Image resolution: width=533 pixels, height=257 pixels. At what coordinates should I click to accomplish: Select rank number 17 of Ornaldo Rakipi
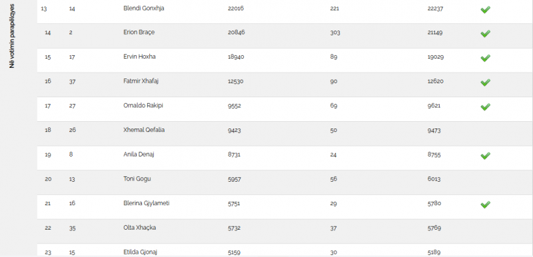pos(47,106)
